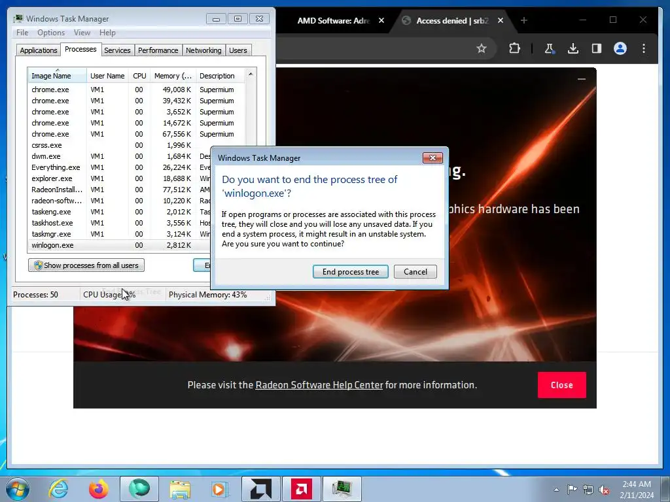The image size is (670, 502).
Task: Bookmark this page with the star icon
Action: click(x=482, y=48)
